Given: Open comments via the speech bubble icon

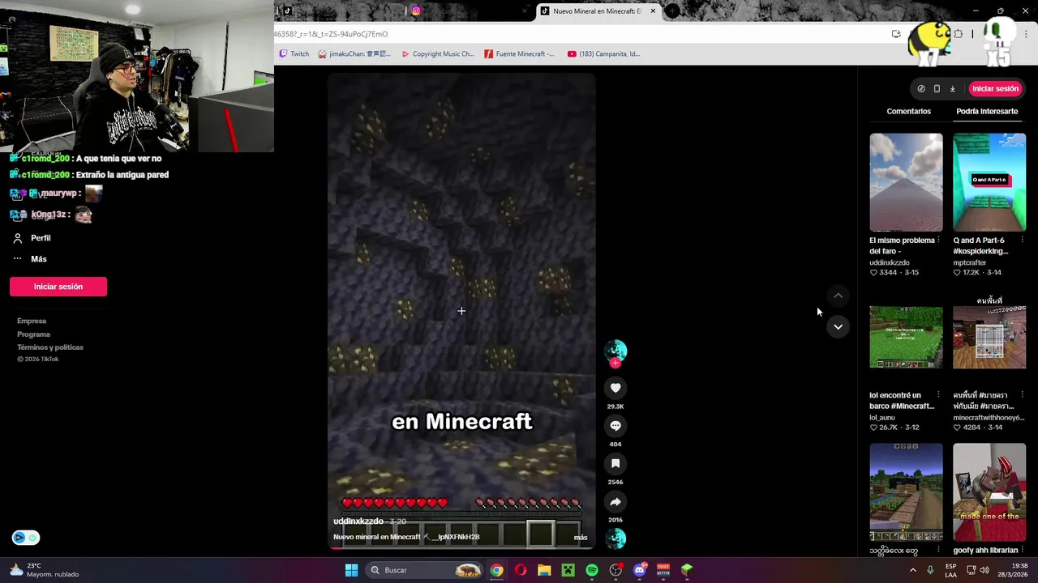Looking at the screenshot, I should (616, 426).
